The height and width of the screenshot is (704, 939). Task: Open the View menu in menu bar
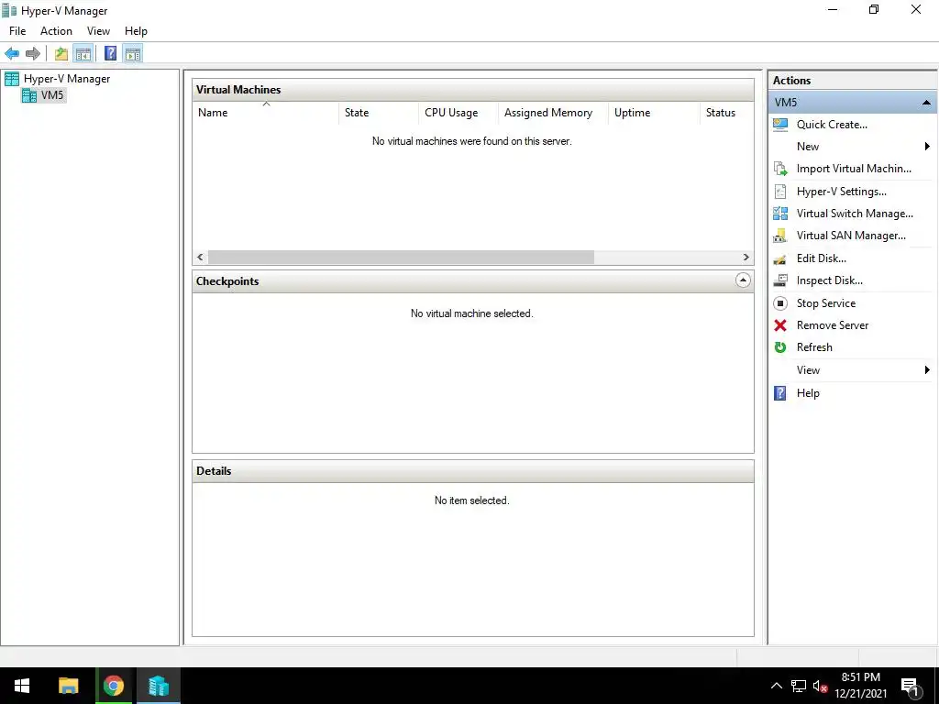click(98, 31)
